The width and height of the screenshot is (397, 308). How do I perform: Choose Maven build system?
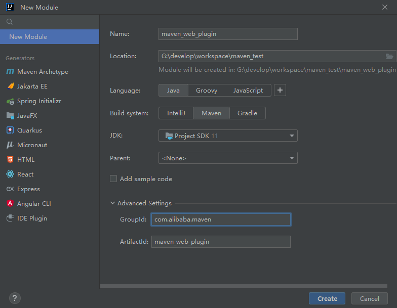click(212, 113)
